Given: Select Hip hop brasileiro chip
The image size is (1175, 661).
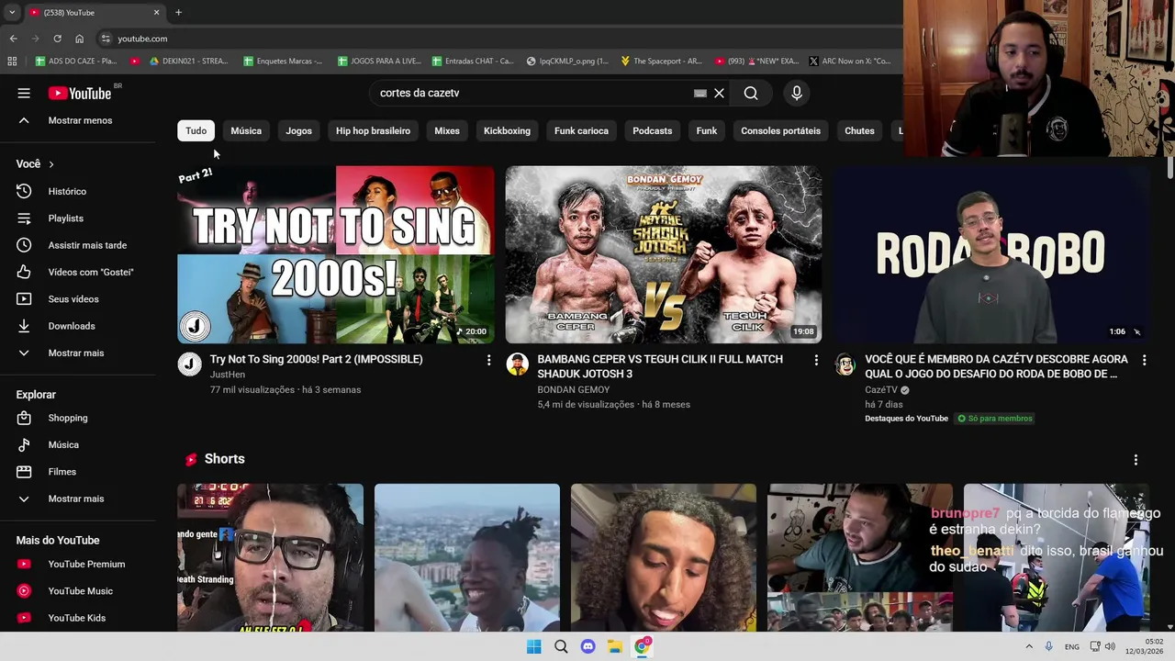Looking at the screenshot, I should coord(373,130).
